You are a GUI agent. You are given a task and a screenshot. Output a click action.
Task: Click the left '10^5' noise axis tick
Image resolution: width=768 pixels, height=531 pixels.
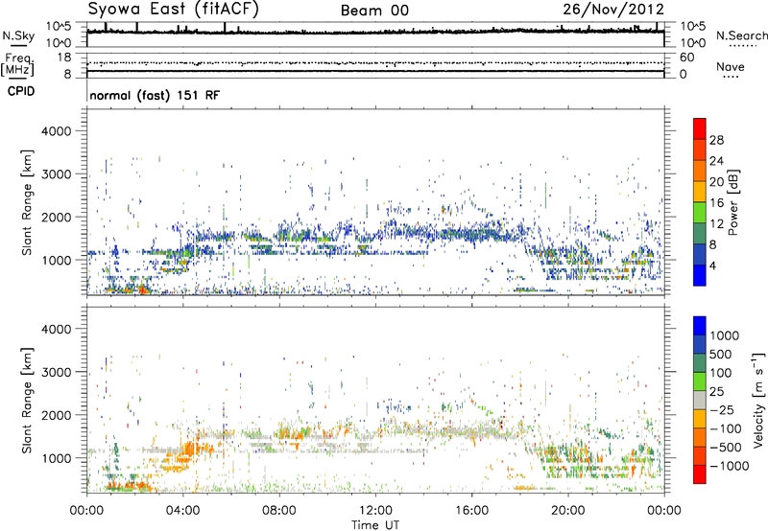tap(59, 27)
